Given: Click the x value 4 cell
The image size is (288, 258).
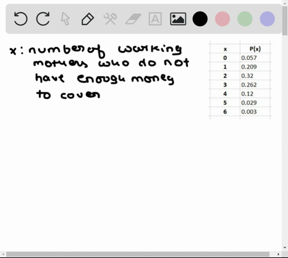Looking at the screenshot, I should (x=225, y=94).
